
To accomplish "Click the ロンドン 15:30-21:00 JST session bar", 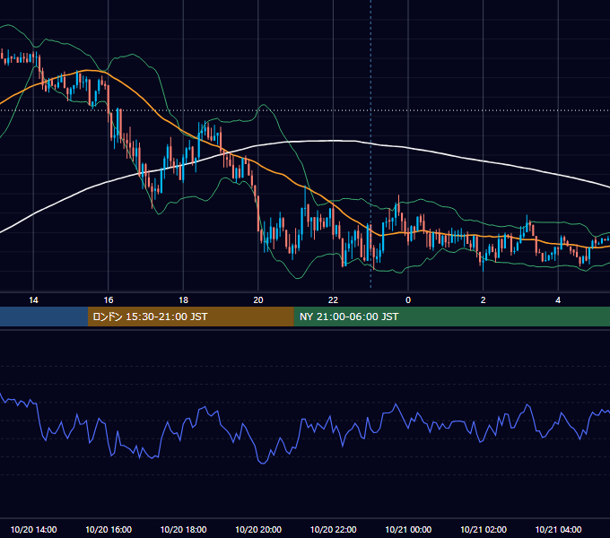I will 190,317.
